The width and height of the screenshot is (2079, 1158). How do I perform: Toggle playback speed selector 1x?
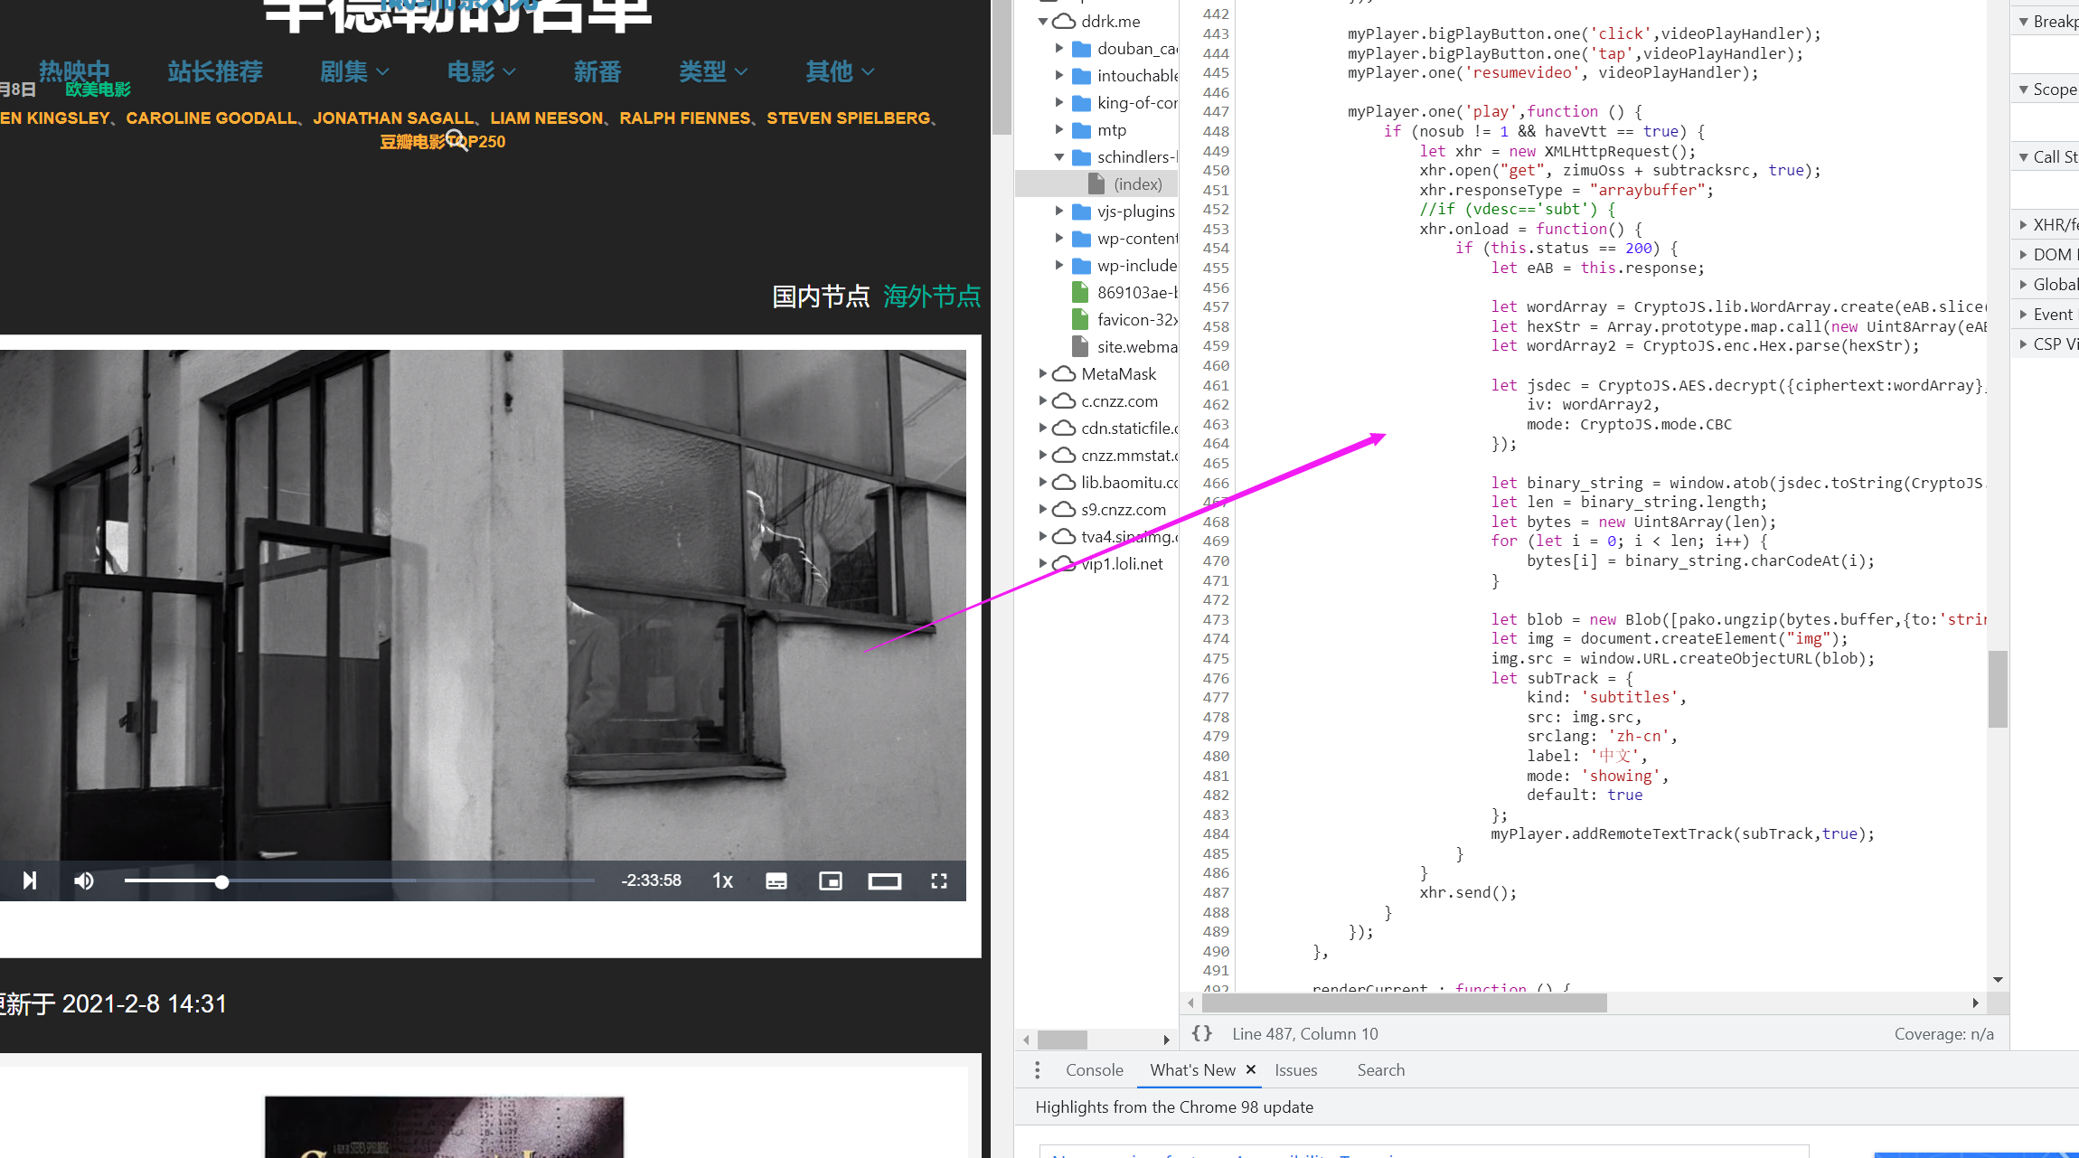[723, 880]
